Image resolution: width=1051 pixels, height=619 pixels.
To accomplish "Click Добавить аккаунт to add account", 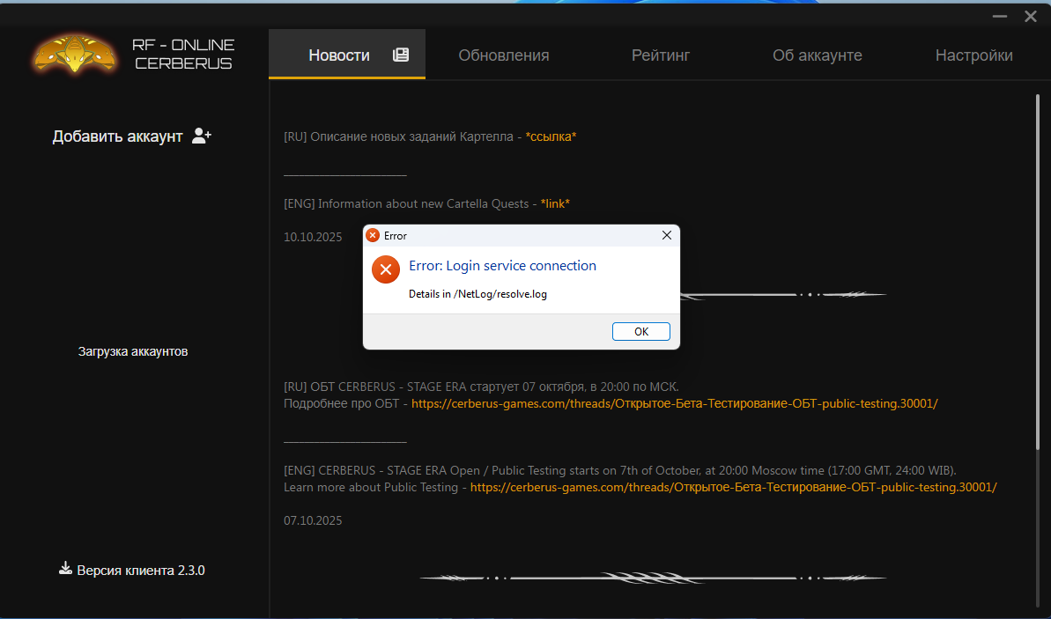I will coord(117,136).
